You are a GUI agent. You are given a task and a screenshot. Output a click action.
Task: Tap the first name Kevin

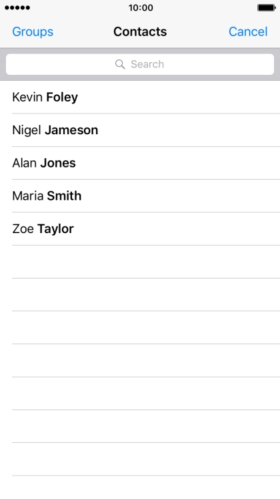click(x=27, y=97)
